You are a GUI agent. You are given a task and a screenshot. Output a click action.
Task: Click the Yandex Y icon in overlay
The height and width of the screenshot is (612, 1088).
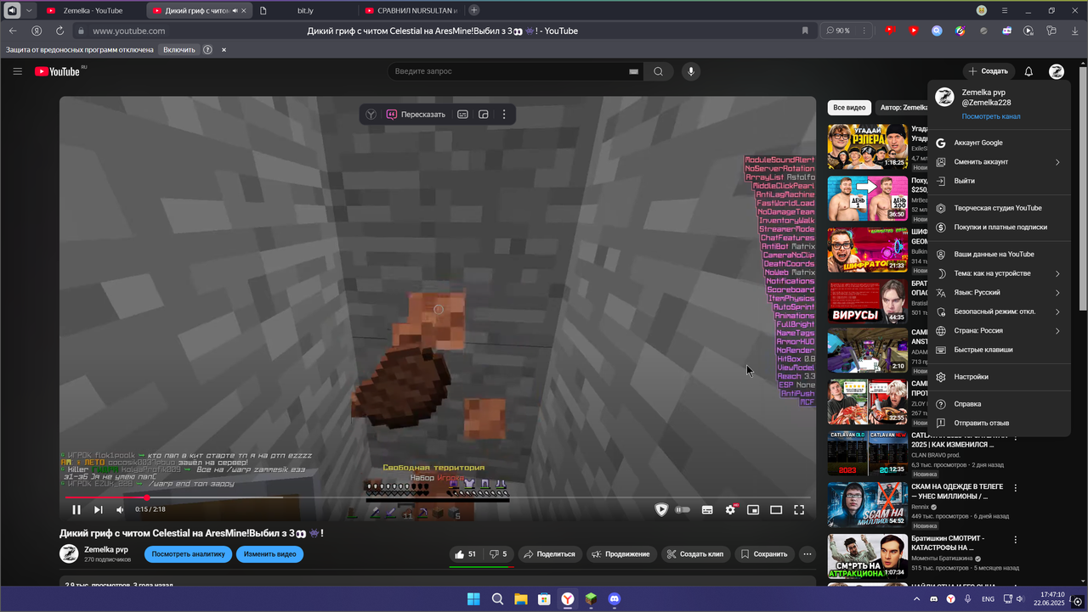(371, 114)
